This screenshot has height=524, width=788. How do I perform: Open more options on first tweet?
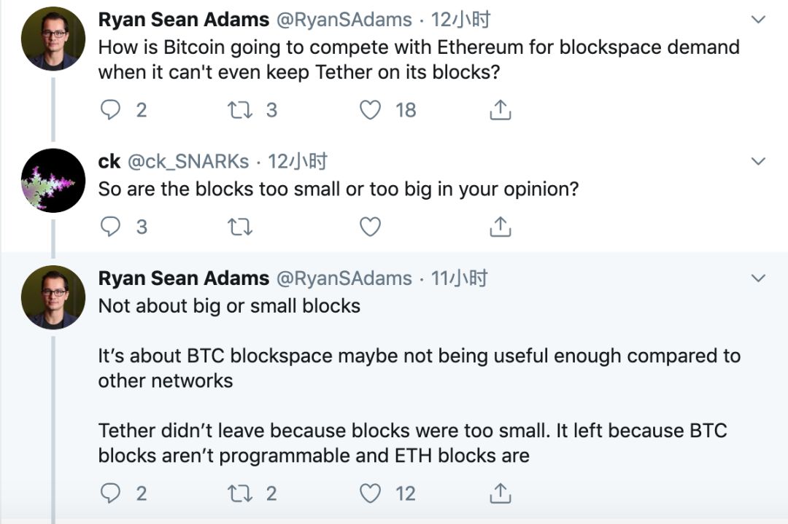758,20
